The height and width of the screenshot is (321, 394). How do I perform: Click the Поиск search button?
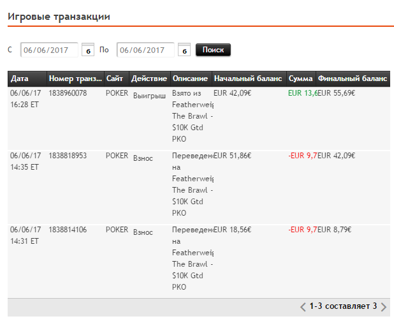(213, 50)
